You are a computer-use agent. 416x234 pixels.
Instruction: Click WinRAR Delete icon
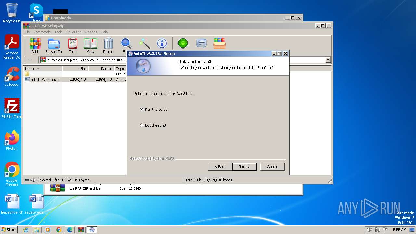click(108, 45)
